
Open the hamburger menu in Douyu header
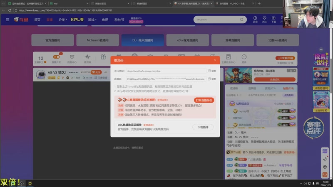click(x=7, y=20)
